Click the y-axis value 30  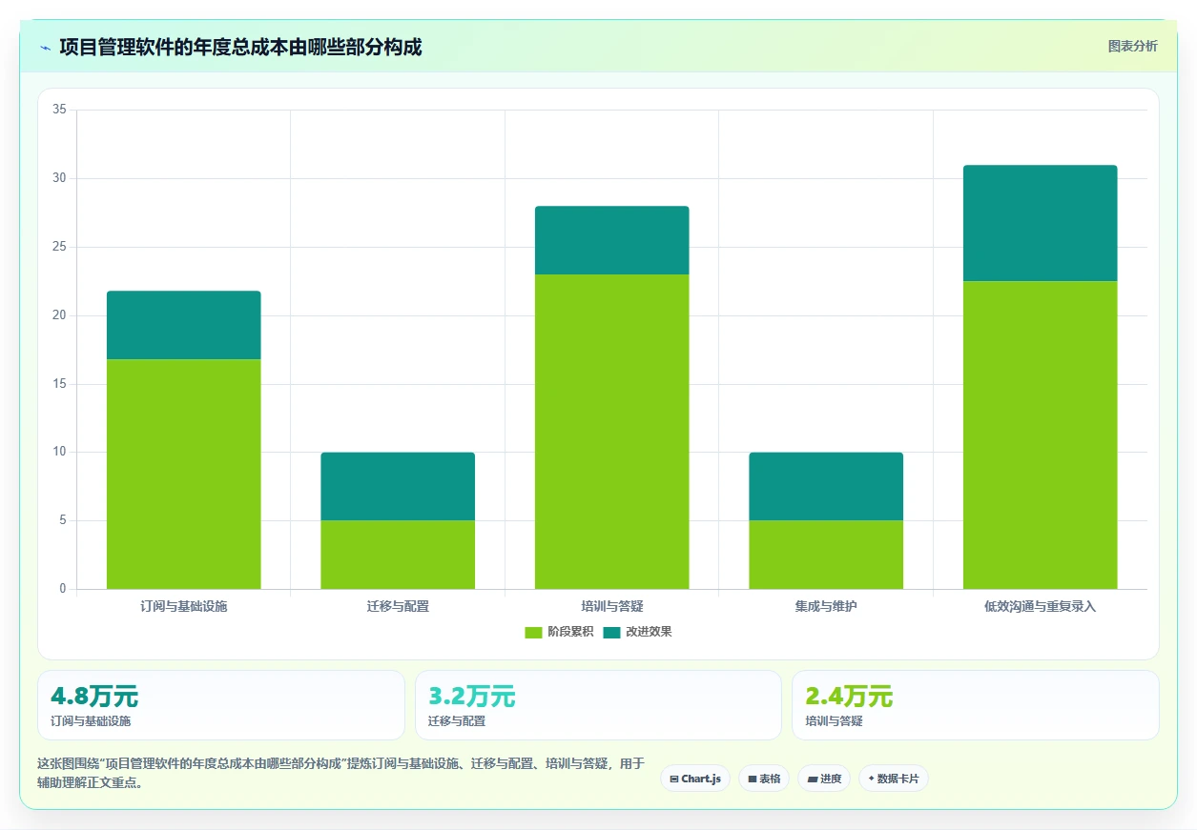tap(59, 178)
